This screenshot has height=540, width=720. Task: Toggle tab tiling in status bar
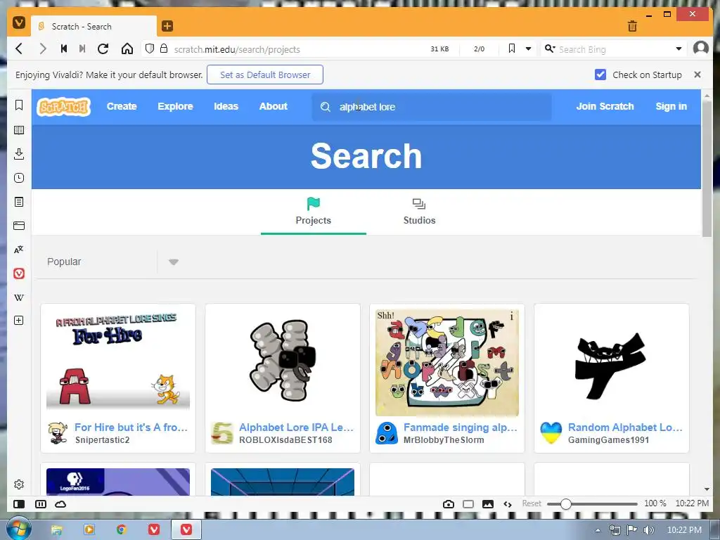(x=40, y=504)
